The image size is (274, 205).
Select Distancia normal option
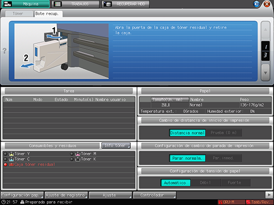[187, 133]
